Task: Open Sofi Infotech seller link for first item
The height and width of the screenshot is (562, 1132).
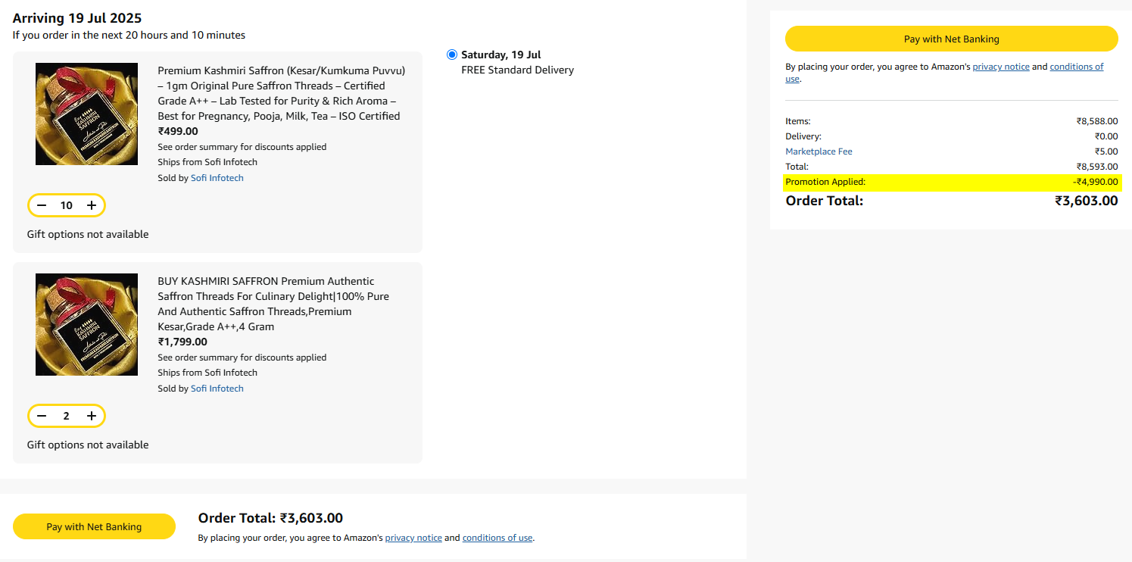Action: tap(217, 178)
